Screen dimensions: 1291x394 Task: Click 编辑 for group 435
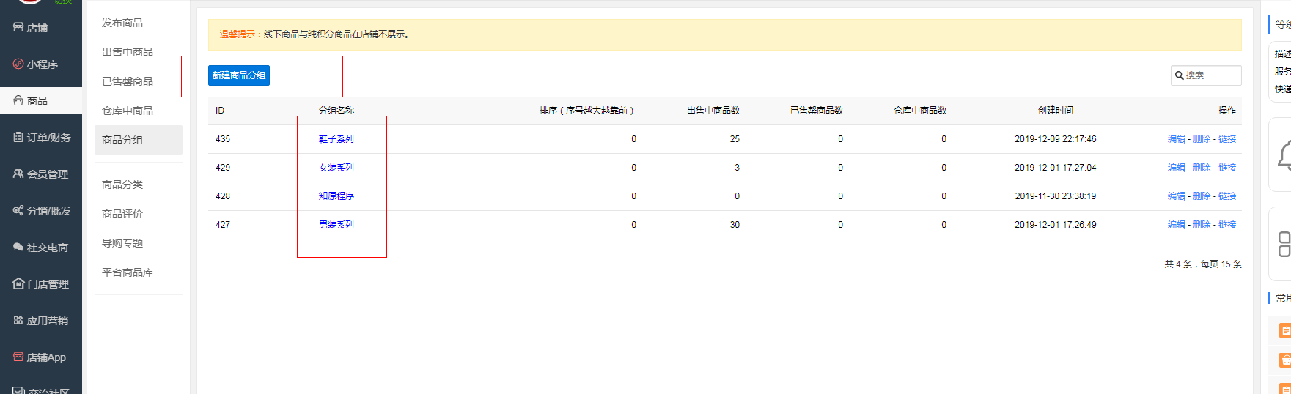click(x=1177, y=139)
